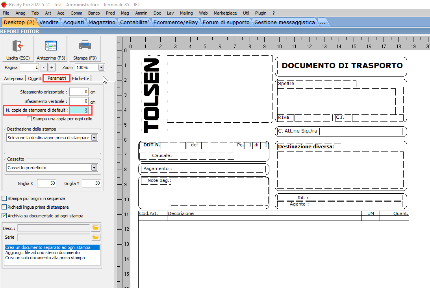430x288 pixels.
Task: Uncheck Archivia su documentale ad ogni stampa
Action: [x=4, y=216]
